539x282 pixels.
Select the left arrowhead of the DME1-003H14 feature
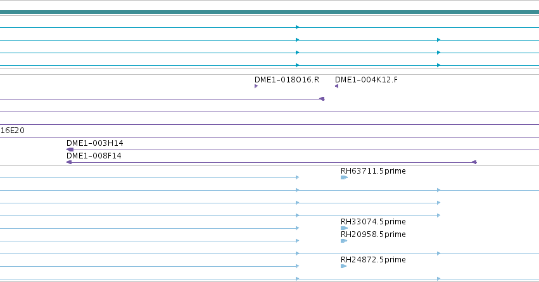click(x=70, y=150)
